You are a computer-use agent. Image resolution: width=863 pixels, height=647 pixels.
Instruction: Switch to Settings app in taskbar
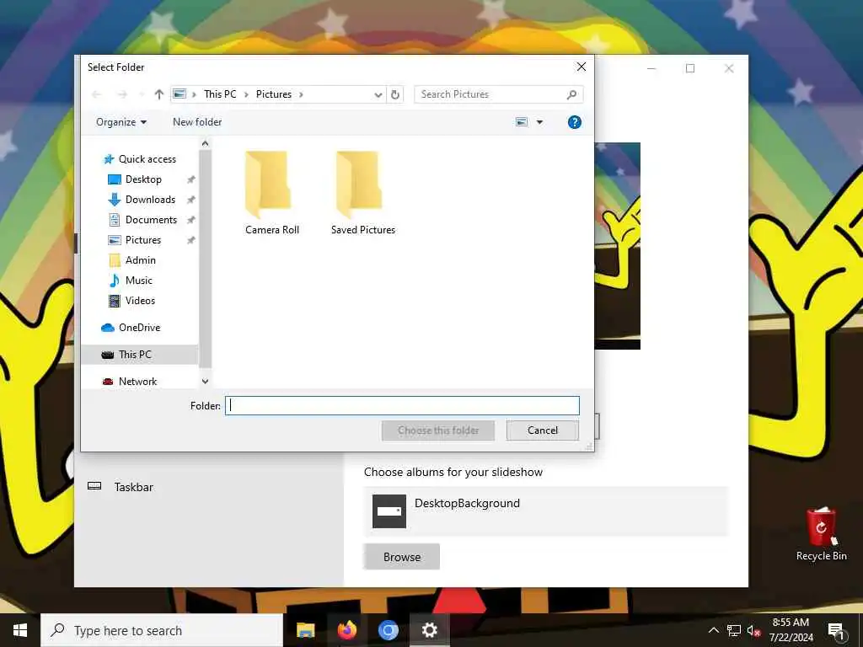point(429,630)
